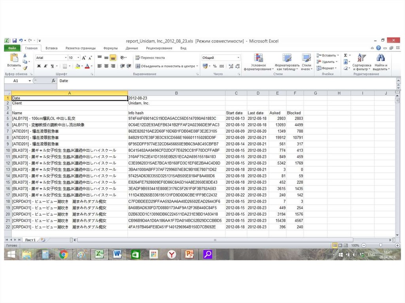This screenshot has height=303, width=405.
Task: Click the AutoSum sigma icon
Action: click(x=346, y=56)
